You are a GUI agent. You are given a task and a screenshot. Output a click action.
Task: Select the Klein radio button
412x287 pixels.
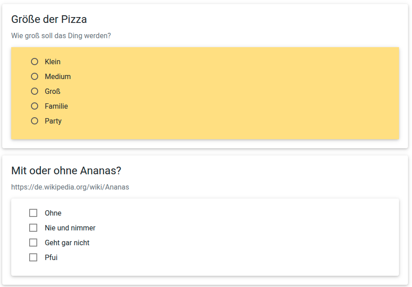tap(35, 62)
